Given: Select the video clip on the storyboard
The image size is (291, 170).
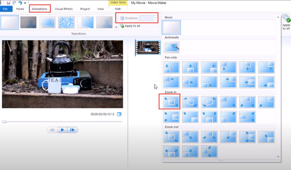Looking at the screenshot, I should (148, 48).
